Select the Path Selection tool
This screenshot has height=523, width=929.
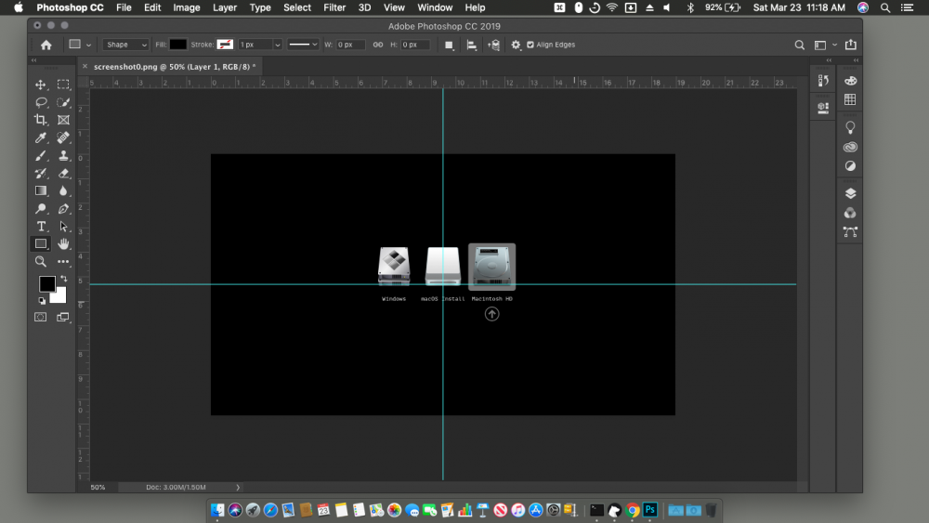pyautogui.click(x=63, y=227)
